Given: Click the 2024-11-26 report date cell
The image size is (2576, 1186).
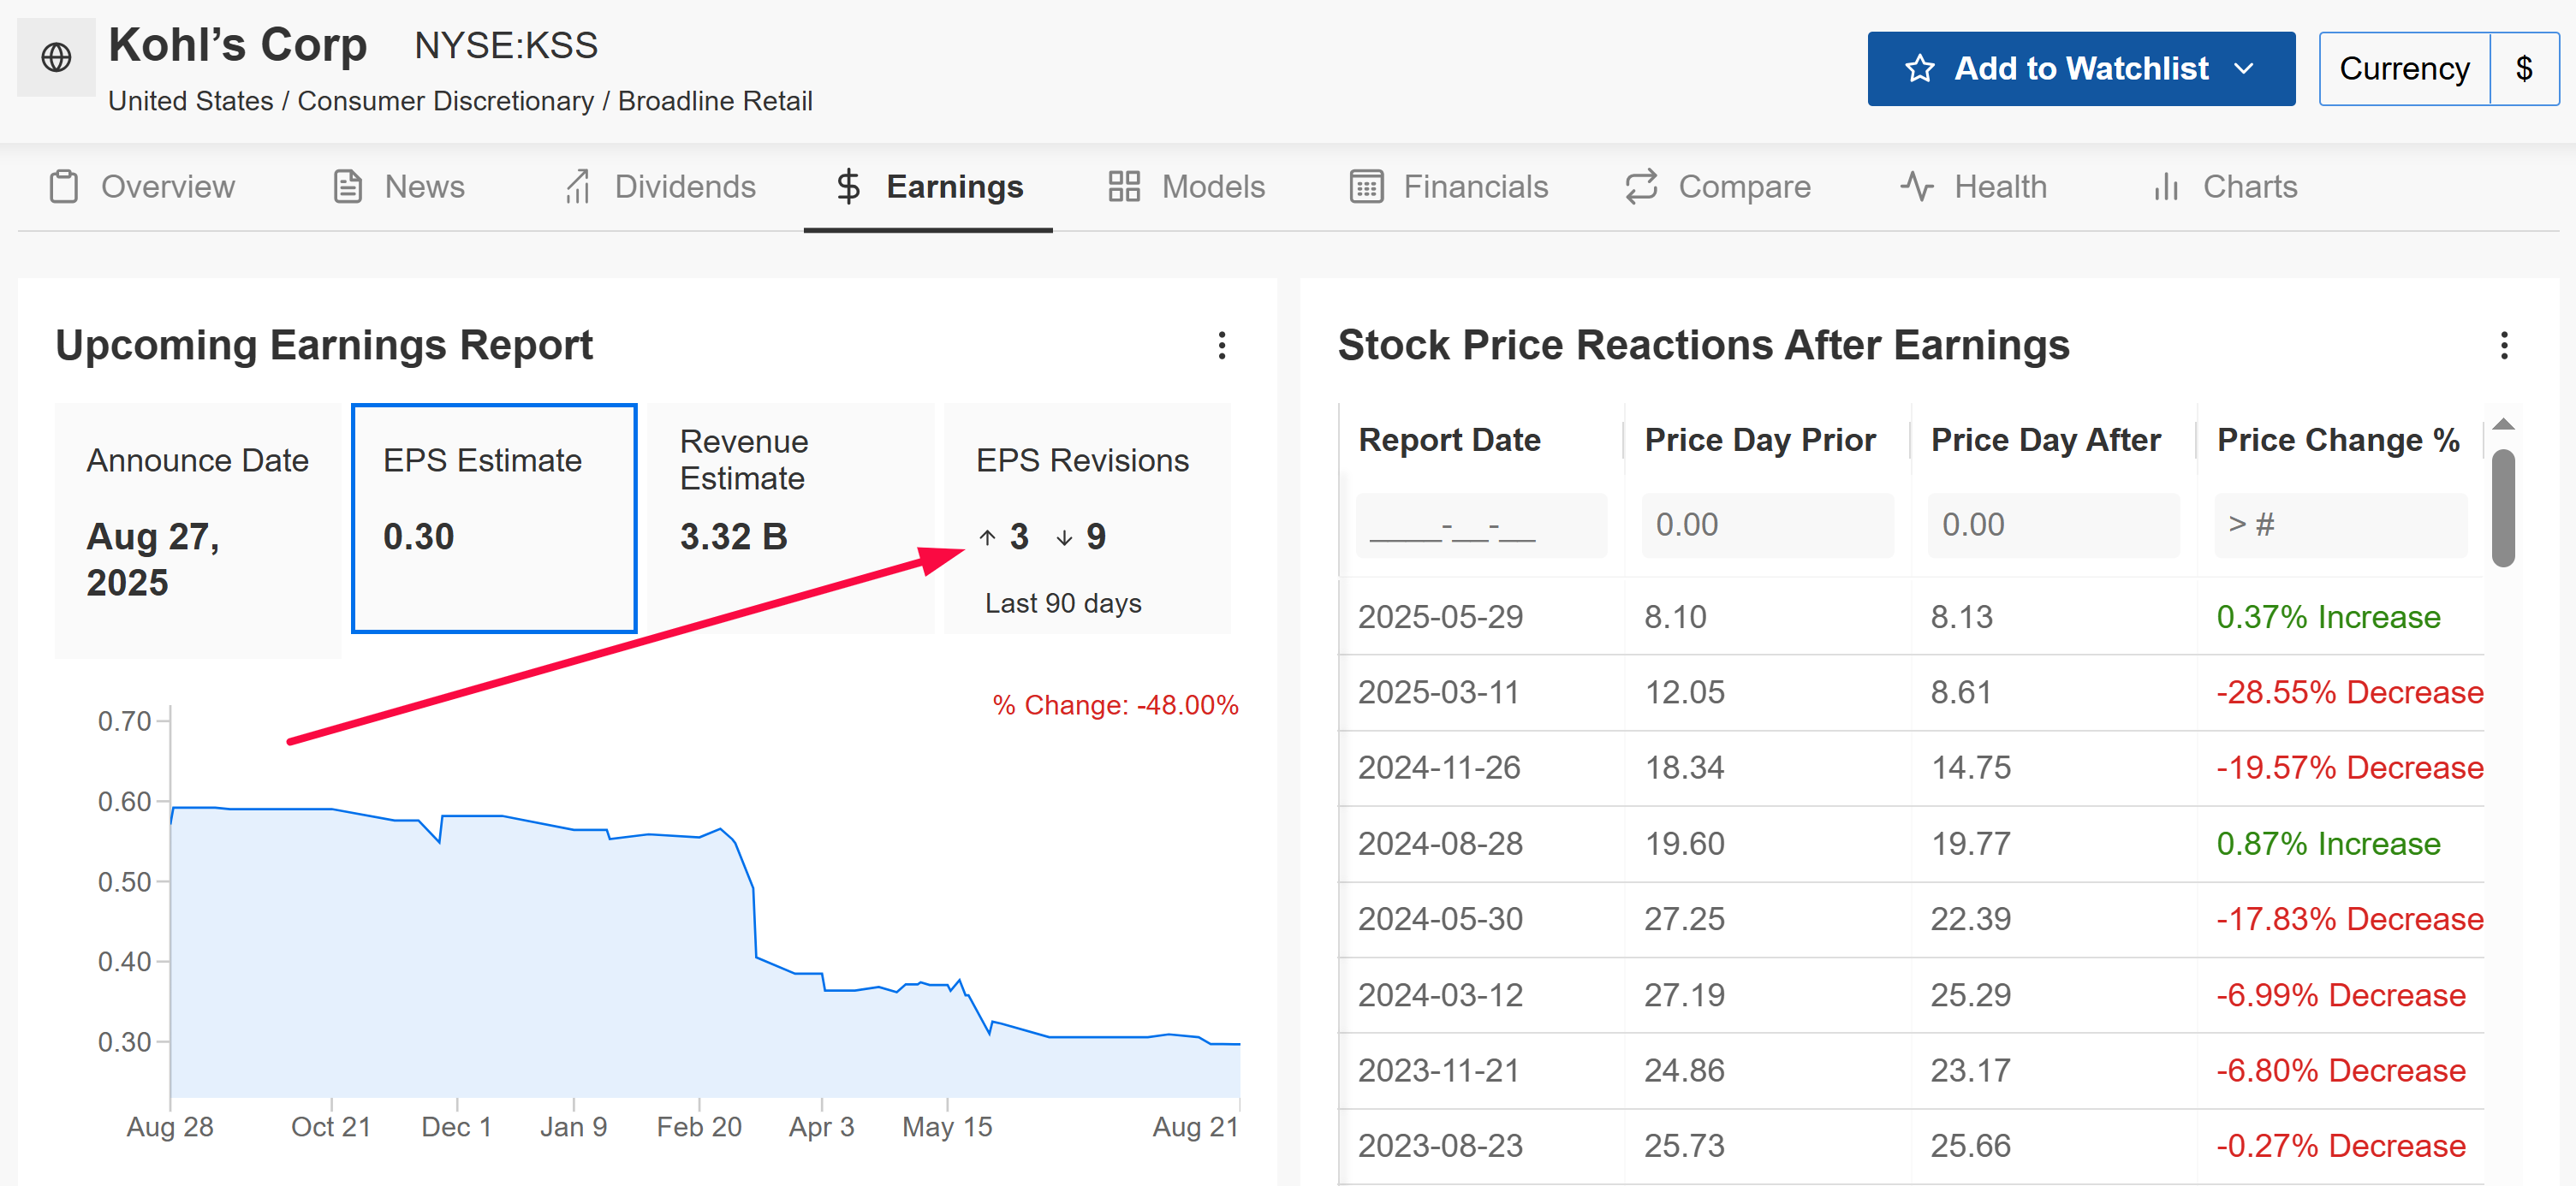Looking at the screenshot, I should pyautogui.click(x=1438, y=768).
